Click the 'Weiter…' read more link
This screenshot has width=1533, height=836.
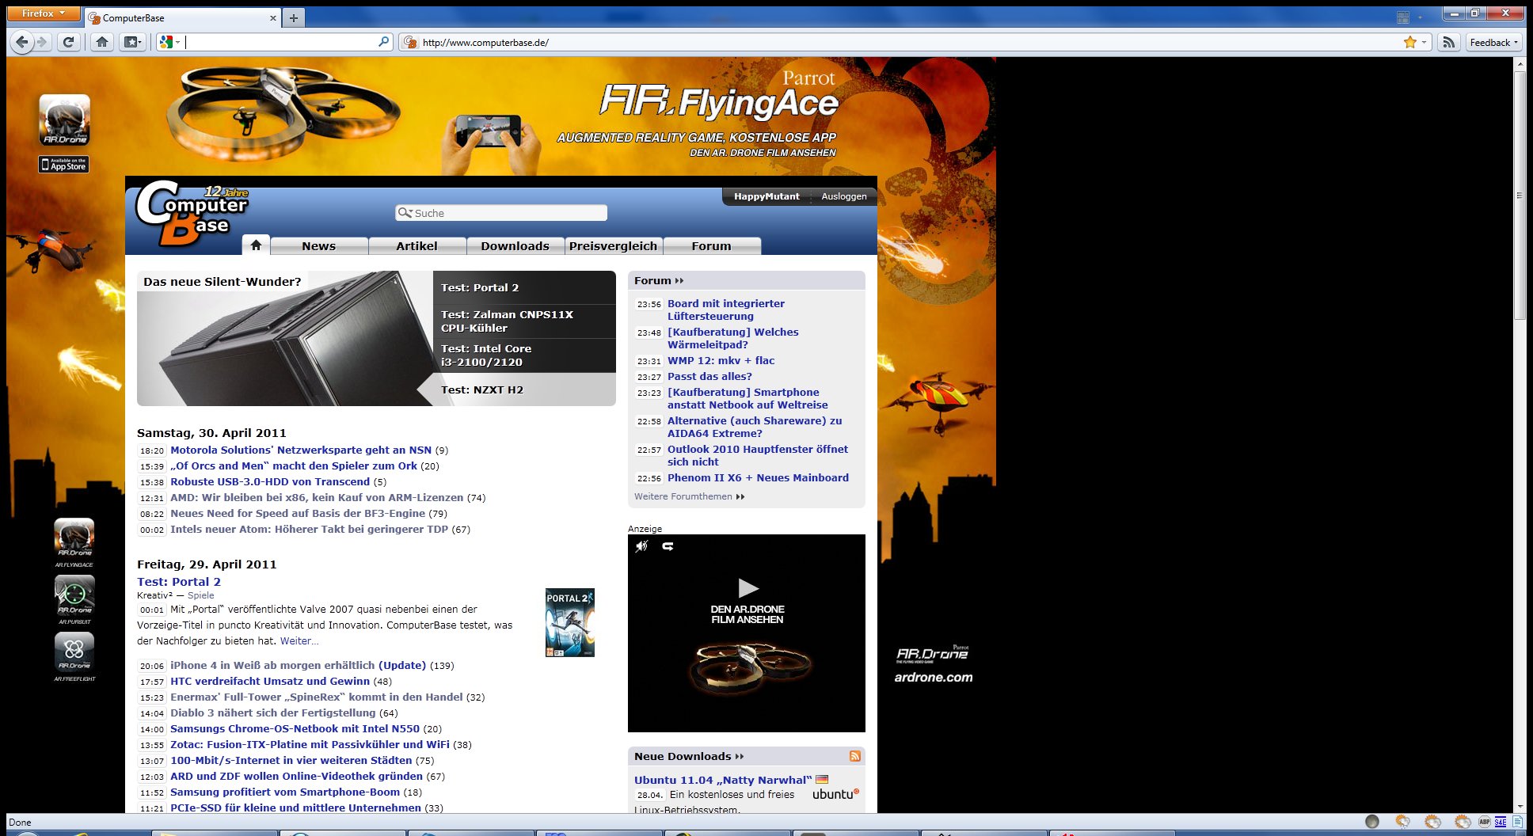(x=299, y=641)
